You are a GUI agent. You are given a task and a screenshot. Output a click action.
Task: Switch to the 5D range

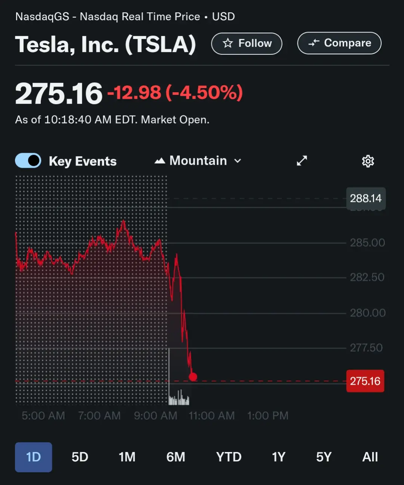pyautogui.click(x=80, y=457)
